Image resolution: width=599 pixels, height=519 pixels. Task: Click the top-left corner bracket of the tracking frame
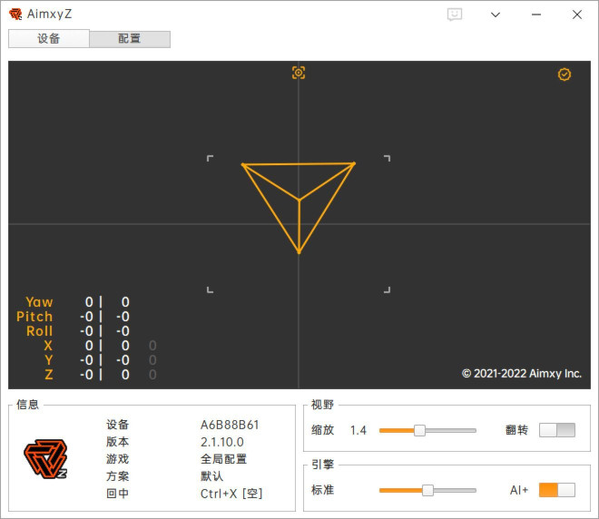coord(211,159)
